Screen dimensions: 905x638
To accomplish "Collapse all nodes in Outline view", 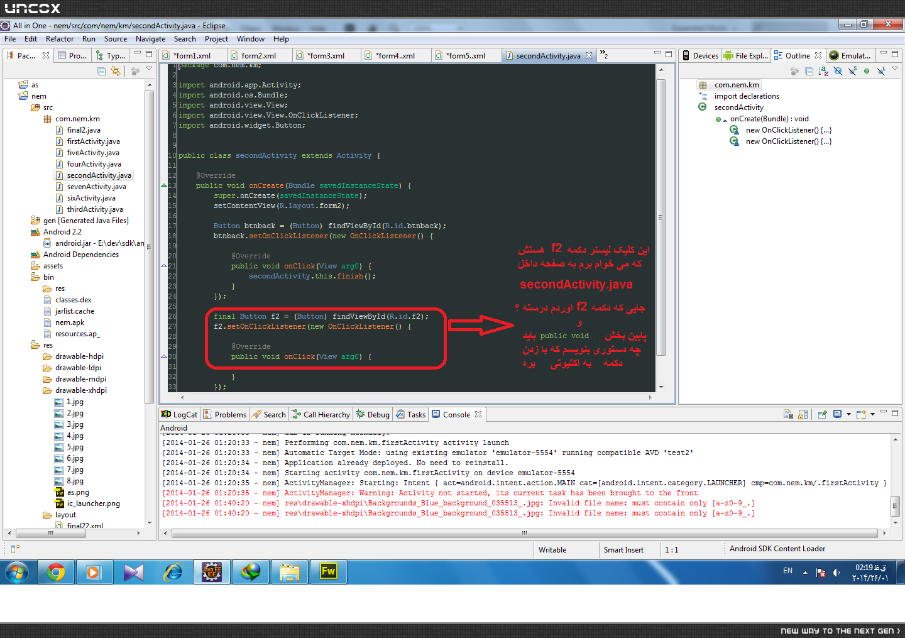I will coord(809,72).
